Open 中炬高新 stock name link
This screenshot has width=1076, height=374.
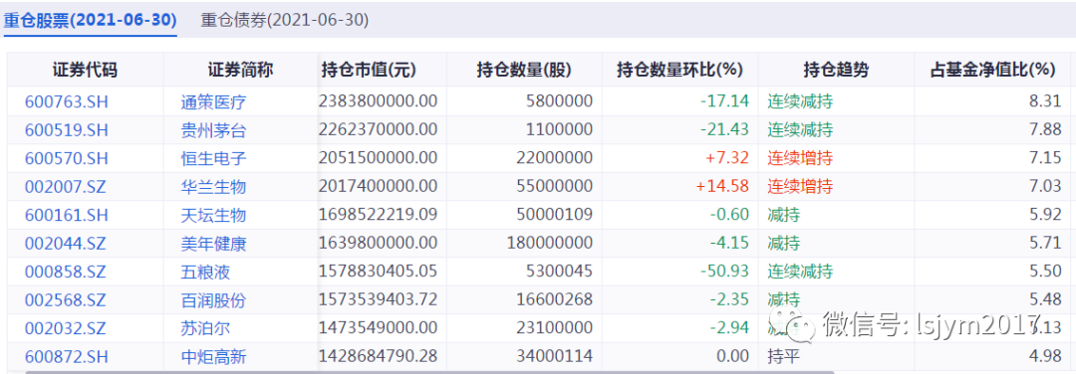[x=213, y=357]
